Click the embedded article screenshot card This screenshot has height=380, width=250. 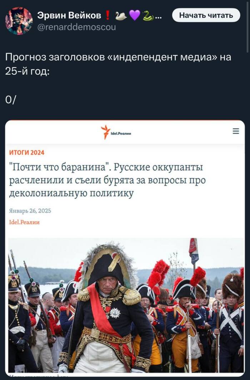(125, 248)
